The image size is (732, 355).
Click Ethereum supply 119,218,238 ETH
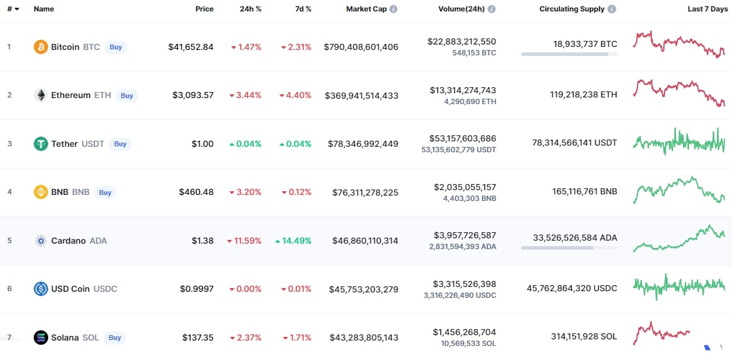pos(584,95)
